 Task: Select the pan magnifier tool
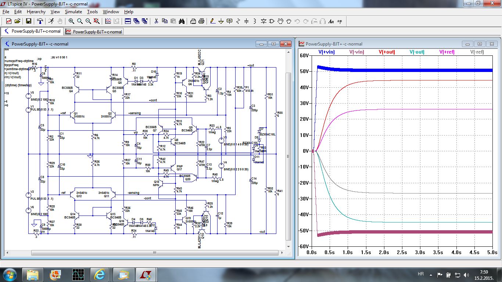[x=80, y=21]
